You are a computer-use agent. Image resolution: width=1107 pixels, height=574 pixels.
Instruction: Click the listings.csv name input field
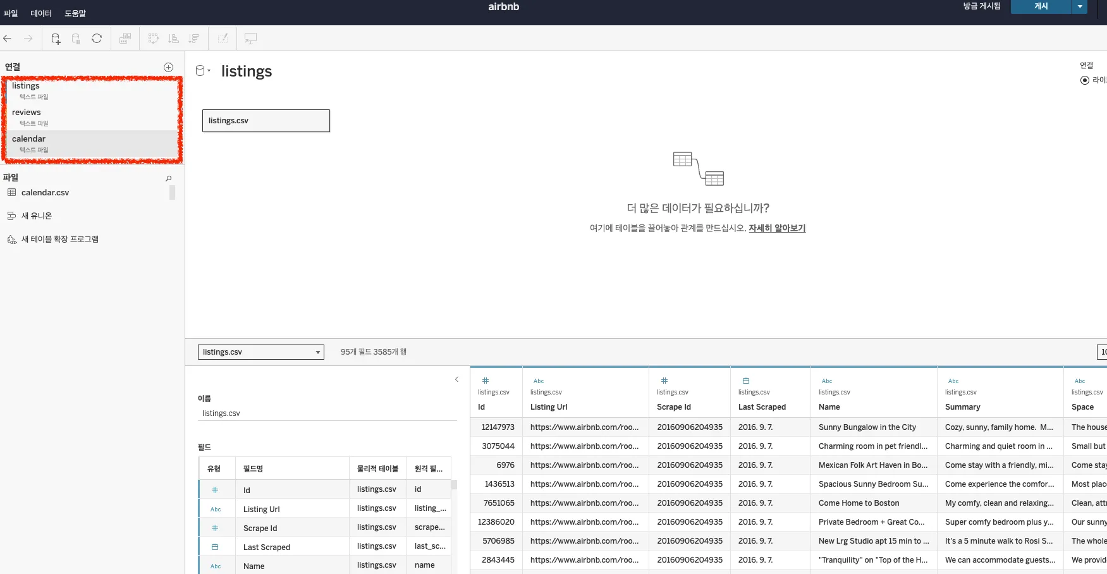click(x=327, y=413)
